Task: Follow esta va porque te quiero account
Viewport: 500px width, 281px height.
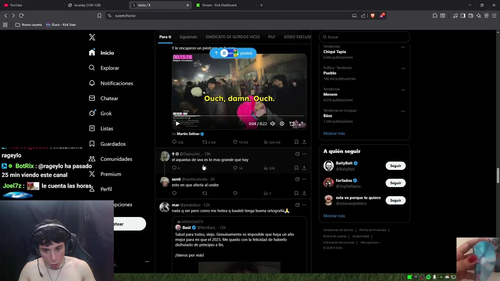Action: [x=395, y=200]
